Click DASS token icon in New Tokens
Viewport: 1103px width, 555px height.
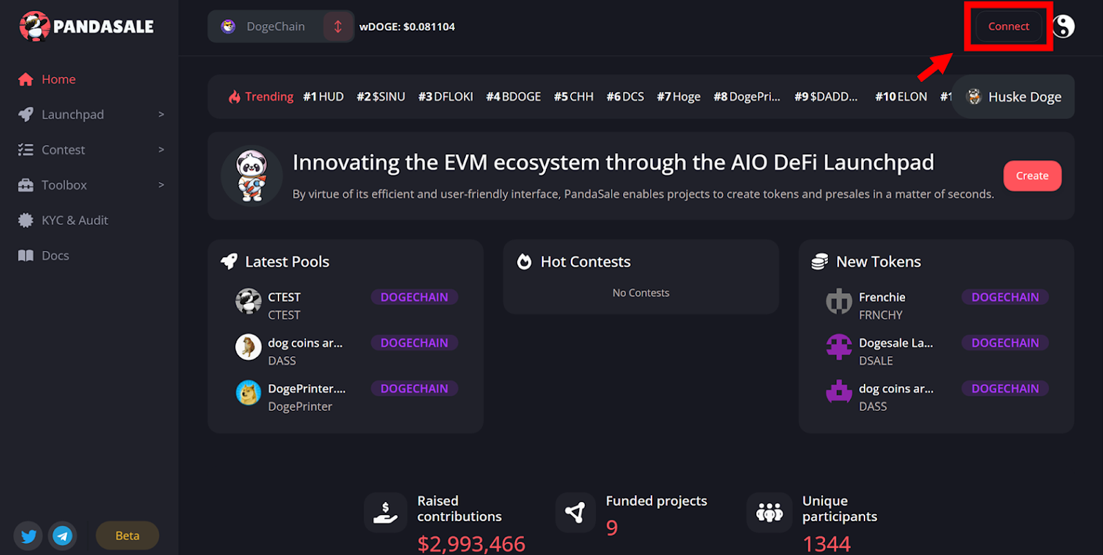[x=839, y=392]
